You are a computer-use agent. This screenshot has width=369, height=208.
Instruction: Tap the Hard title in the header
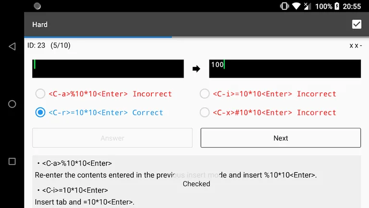pyautogui.click(x=40, y=25)
